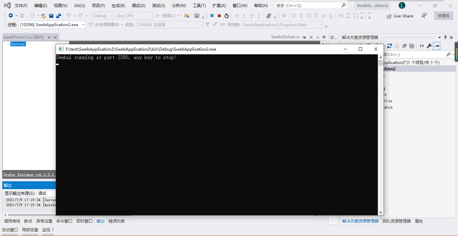Click the Step Out icon
Viewport: 458px width, 236px height.
[259, 16]
